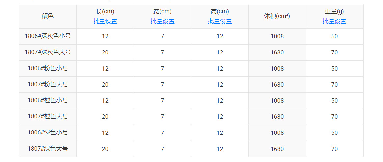Click weight field for 1807#橙色大号
Image resolution: width=383 pixels, height=162 pixels.
point(334,117)
